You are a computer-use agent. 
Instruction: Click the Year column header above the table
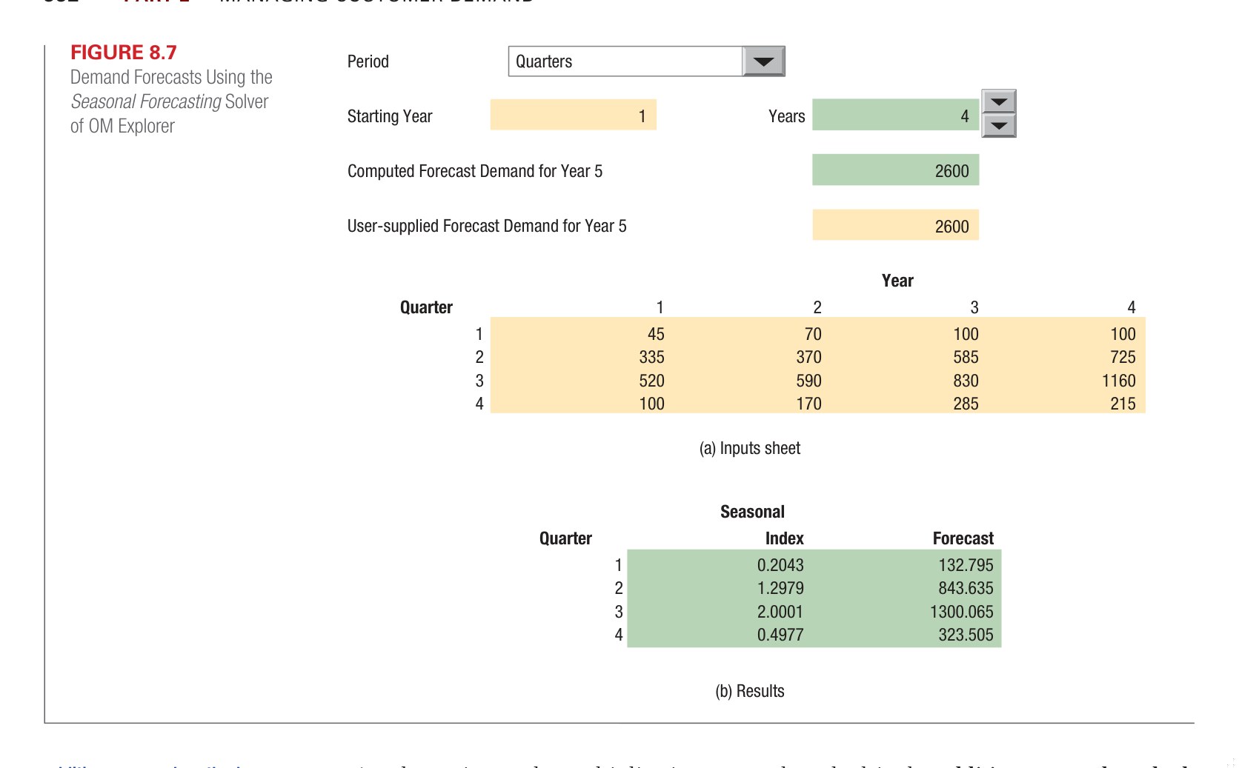pyautogui.click(x=897, y=281)
